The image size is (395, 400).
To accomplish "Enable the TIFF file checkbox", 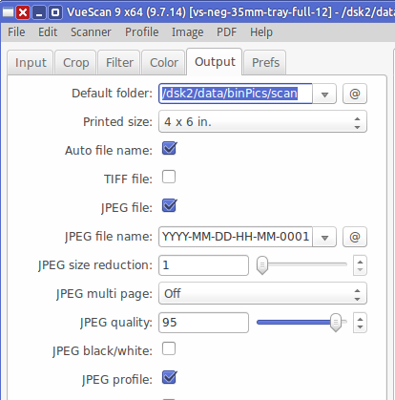I will pos(169,177).
